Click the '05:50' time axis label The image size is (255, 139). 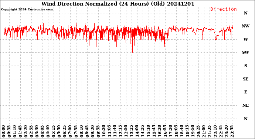59,131
